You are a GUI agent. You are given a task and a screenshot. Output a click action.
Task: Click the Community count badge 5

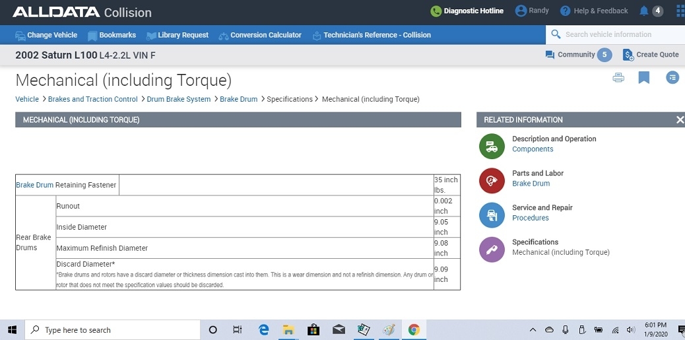click(x=604, y=55)
